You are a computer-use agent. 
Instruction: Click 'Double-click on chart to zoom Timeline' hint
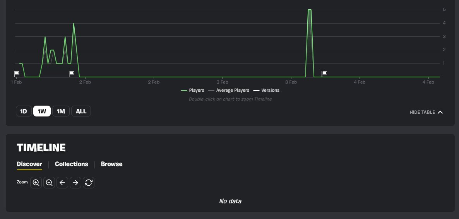pos(230,99)
